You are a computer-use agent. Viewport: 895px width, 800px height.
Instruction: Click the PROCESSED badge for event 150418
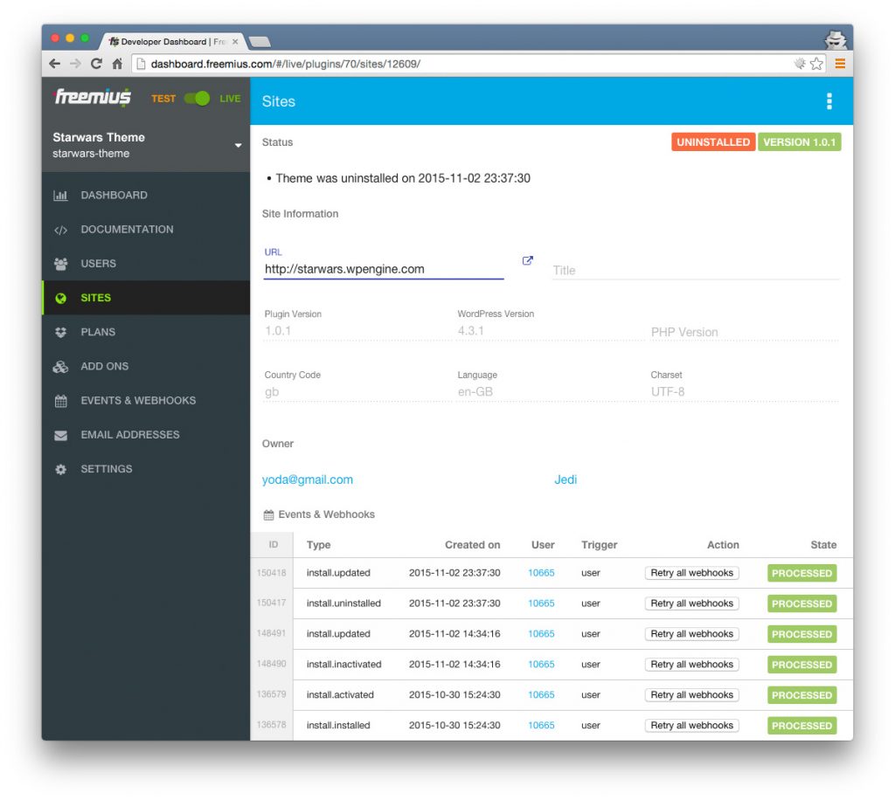802,573
